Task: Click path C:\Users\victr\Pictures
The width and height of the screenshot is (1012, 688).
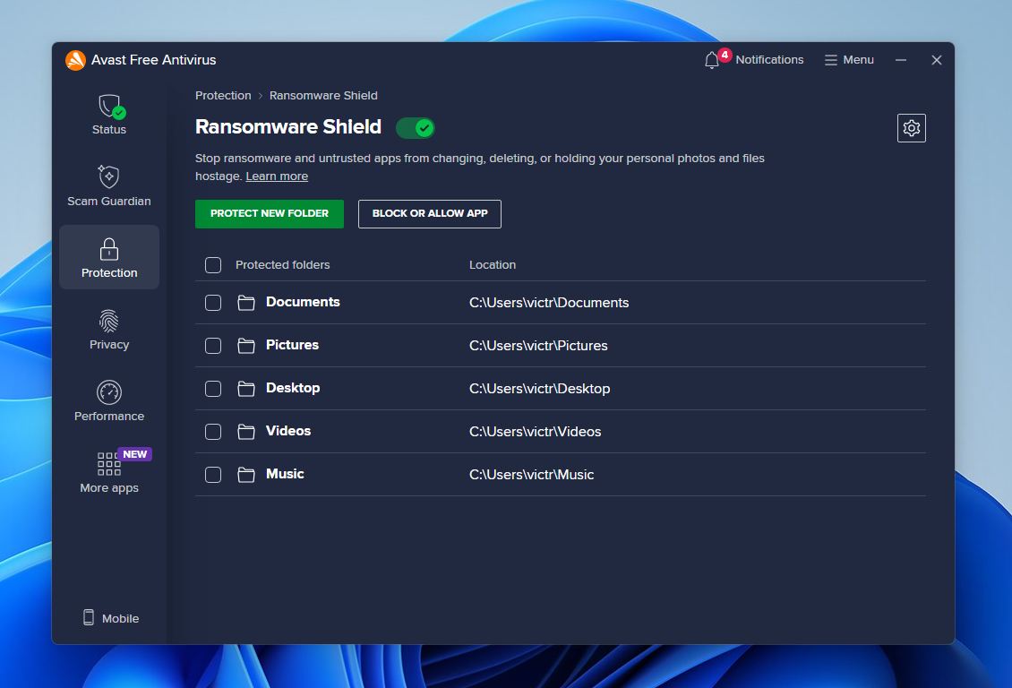Action: [x=538, y=345]
